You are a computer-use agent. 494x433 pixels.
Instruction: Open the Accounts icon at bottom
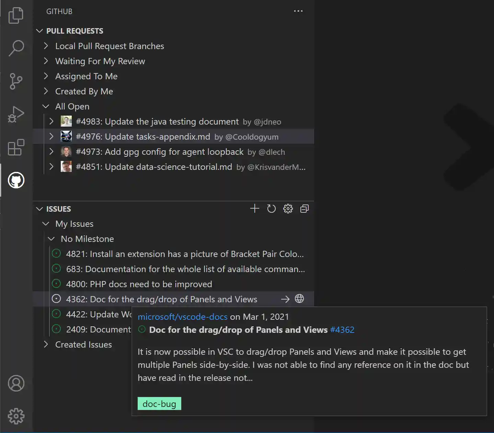click(x=15, y=384)
